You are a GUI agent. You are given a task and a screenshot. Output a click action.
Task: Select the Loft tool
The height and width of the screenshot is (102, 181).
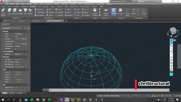pos(25,11)
